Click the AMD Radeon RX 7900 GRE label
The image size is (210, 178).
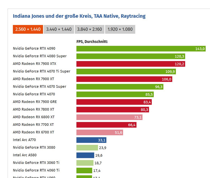[35, 102]
